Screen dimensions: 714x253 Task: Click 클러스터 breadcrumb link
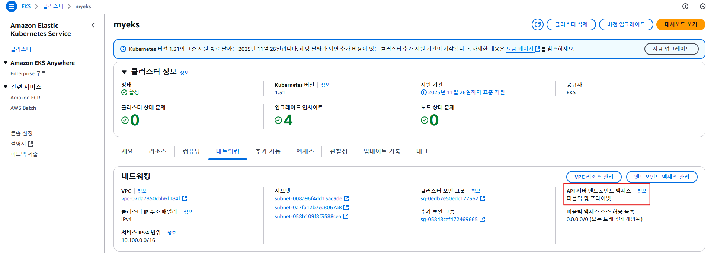click(53, 6)
